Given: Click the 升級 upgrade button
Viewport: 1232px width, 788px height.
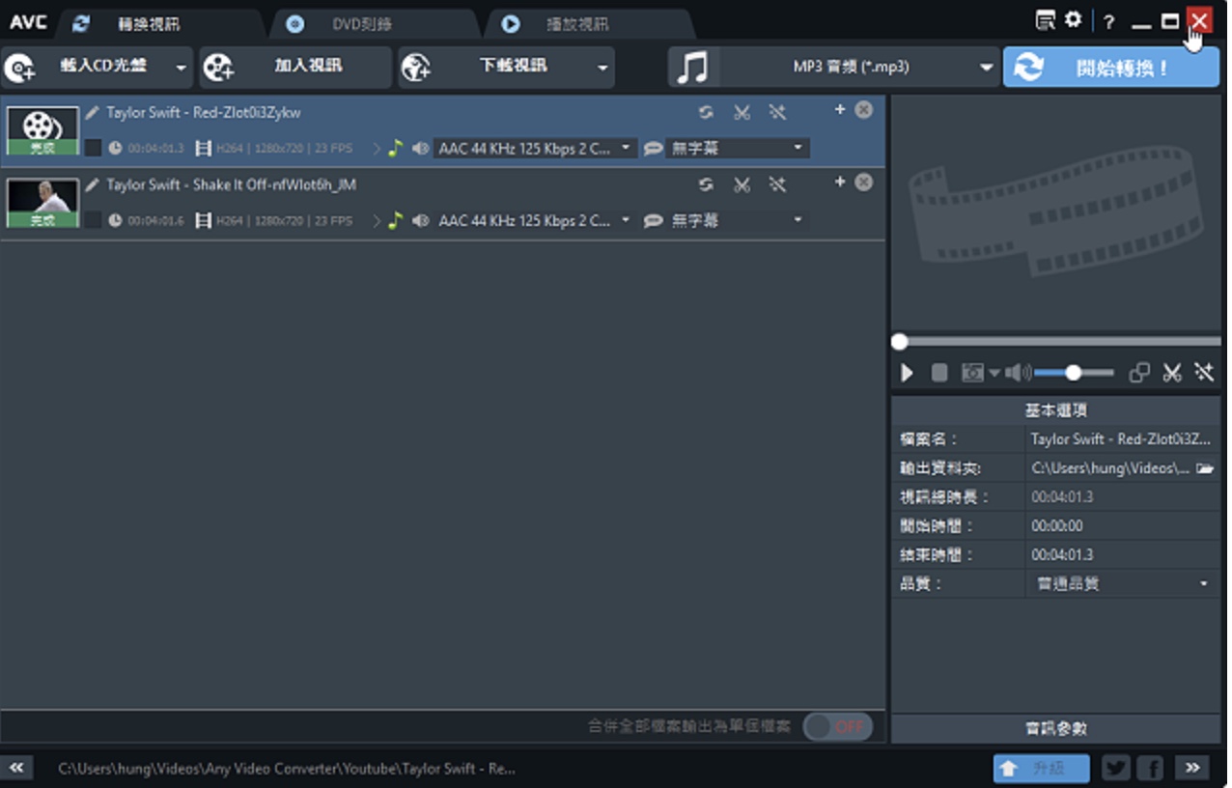Looking at the screenshot, I should pyautogui.click(x=1042, y=769).
